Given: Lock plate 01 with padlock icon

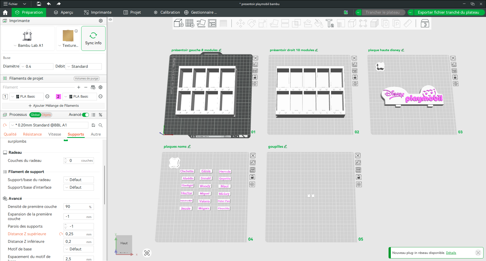Looking at the screenshot, I should click(x=255, y=77).
